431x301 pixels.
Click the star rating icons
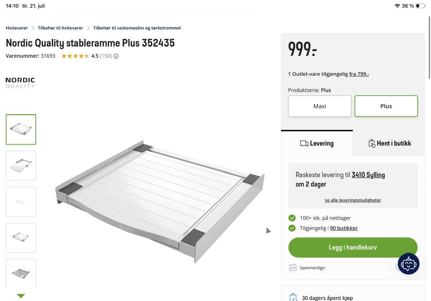75,56
